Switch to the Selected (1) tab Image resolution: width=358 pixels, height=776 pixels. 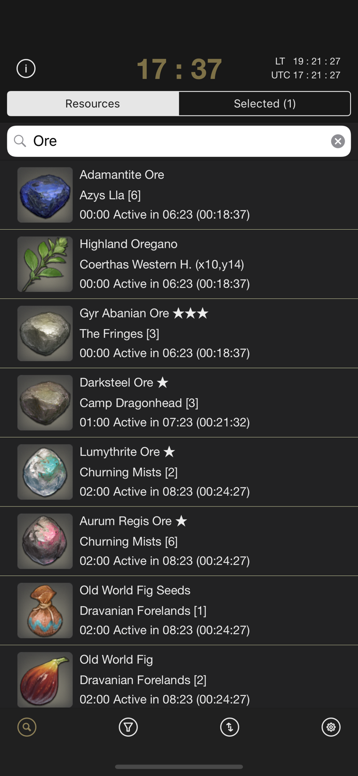[x=264, y=103]
